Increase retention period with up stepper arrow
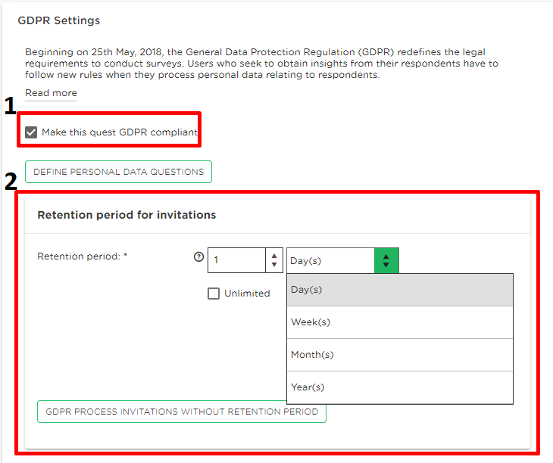Screen dimensions: 553x463 tap(274, 256)
